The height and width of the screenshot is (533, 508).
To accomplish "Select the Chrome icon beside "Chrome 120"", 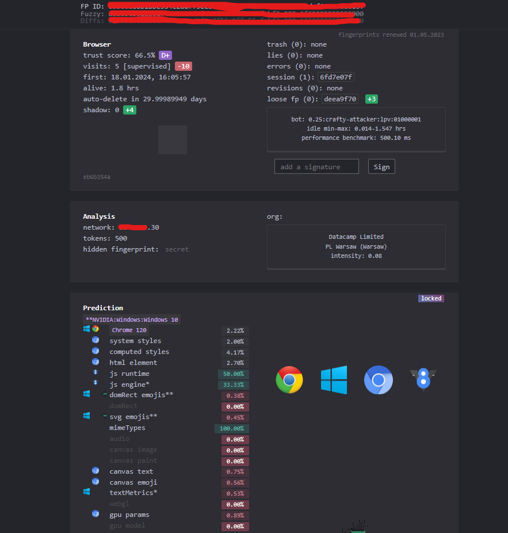I will pyautogui.click(x=96, y=329).
